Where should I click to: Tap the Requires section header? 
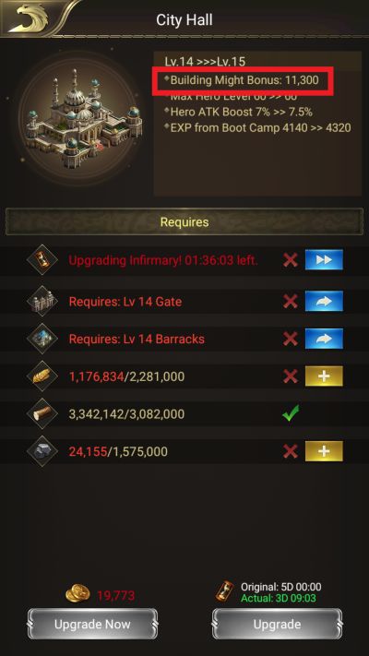(184, 221)
